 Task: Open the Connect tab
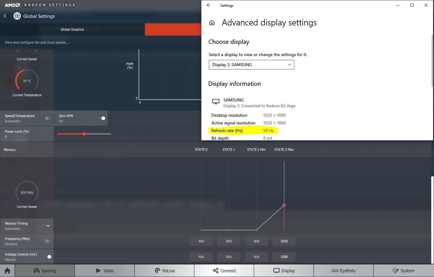[224, 271]
